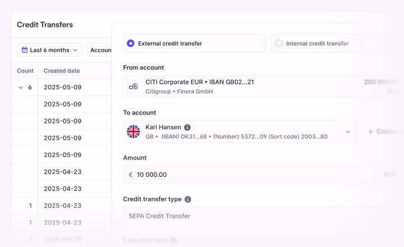Click the Karl Hansen account details line
The height and width of the screenshot is (247, 404).
click(x=237, y=136)
